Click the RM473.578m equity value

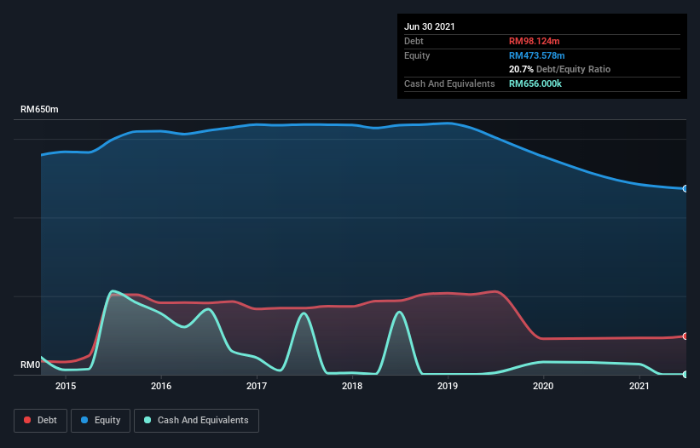coord(536,55)
